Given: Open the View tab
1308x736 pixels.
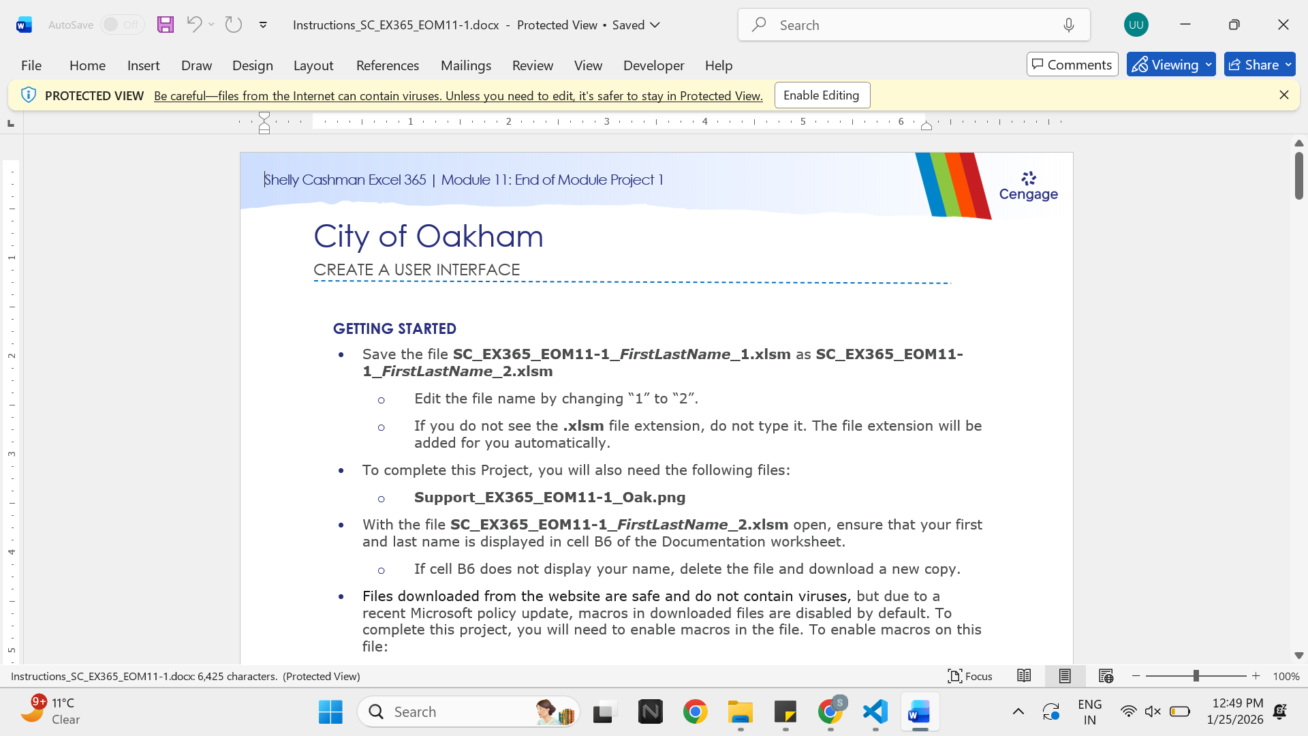Looking at the screenshot, I should [x=588, y=65].
